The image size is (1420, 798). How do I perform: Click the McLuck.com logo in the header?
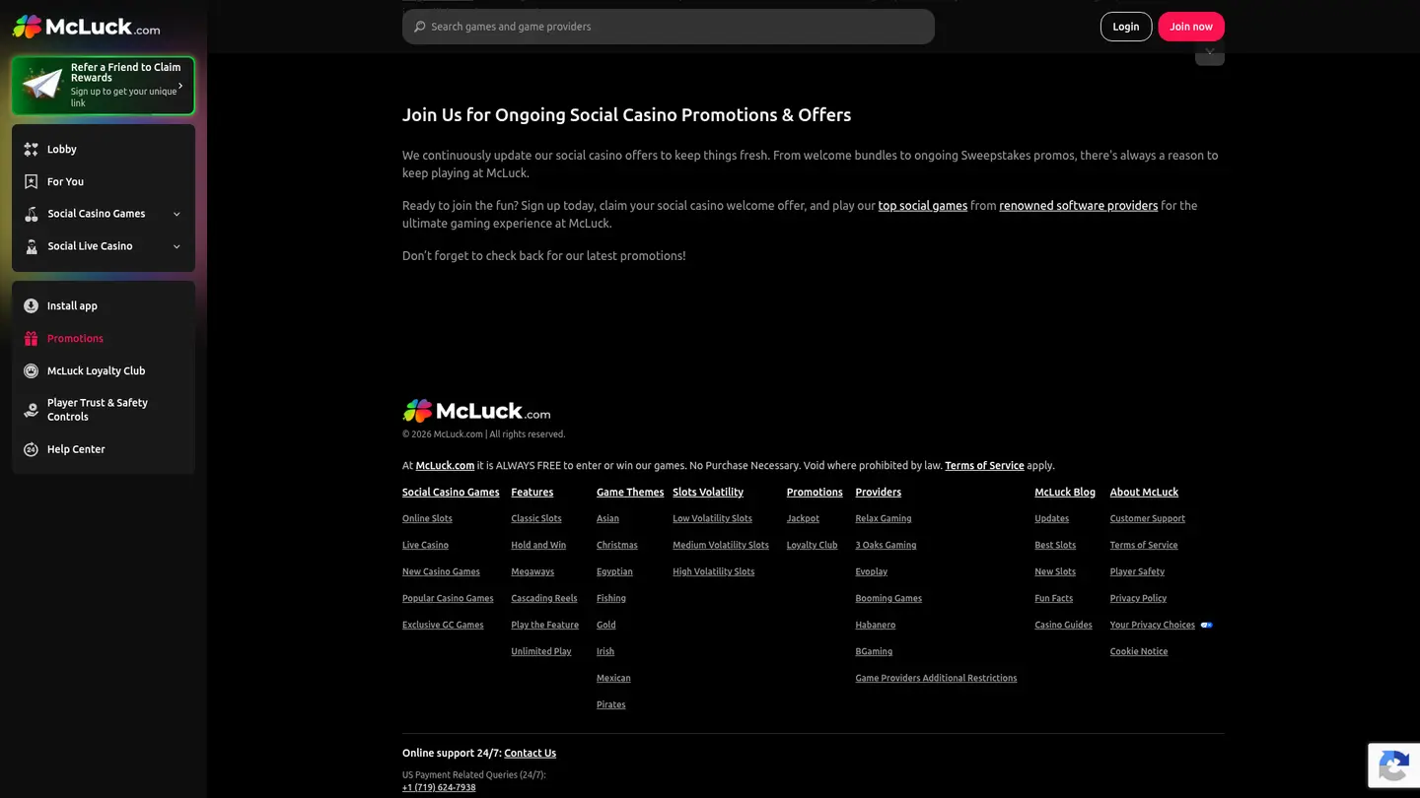coord(87,27)
